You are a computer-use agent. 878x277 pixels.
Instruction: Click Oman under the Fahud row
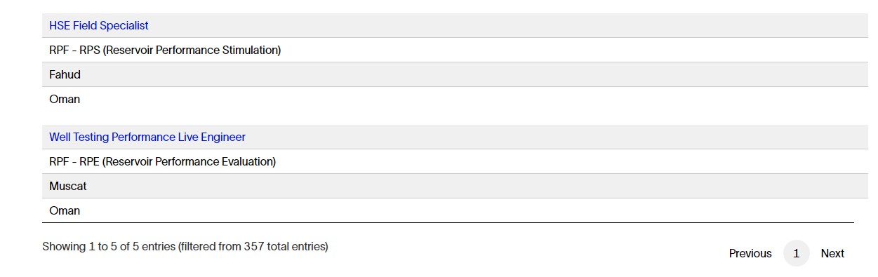pos(65,99)
